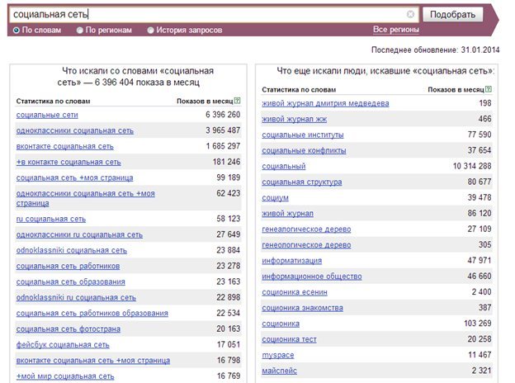Open 'социальная сеть работников образования' link
The height and width of the screenshot is (383, 515).
click(92, 314)
